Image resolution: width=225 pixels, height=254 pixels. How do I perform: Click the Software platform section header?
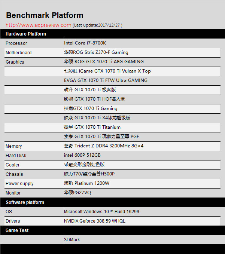112,202
